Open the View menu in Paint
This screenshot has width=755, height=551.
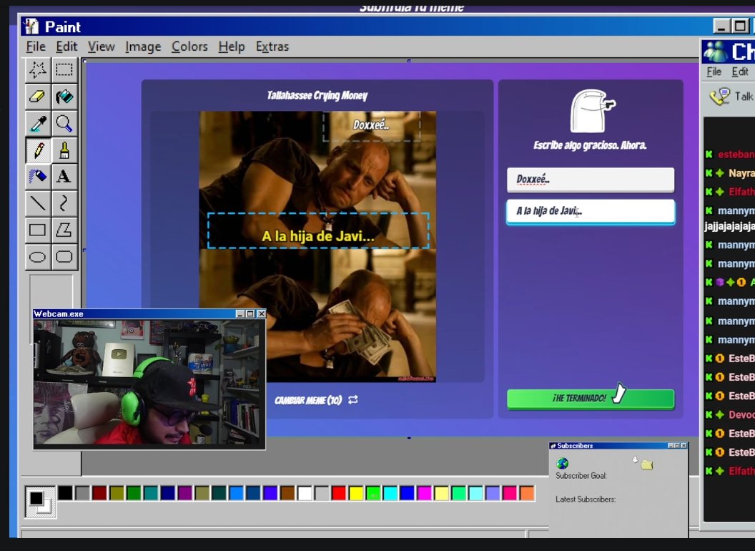click(101, 47)
